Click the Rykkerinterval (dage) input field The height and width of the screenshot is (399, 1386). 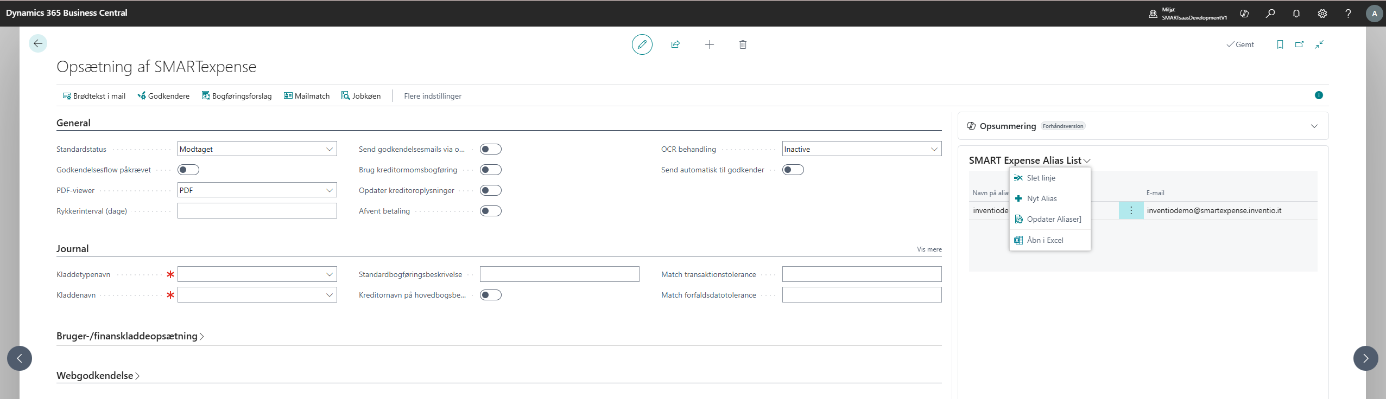(257, 211)
